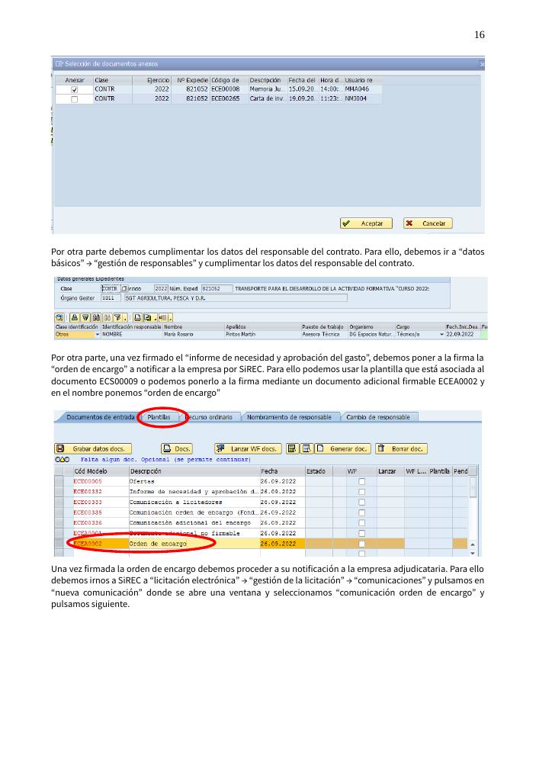Image resolution: width=536 pixels, height=758 pixels.
Task: Click the second list icon left of Generar doc.
Action: (307, 448)
